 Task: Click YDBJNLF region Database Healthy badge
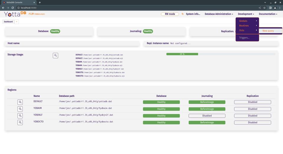[x=161, y=116]
